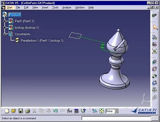Save using the floppy disk icon
The height and width of the screenshot is (122, 160).
coord(21,111)
